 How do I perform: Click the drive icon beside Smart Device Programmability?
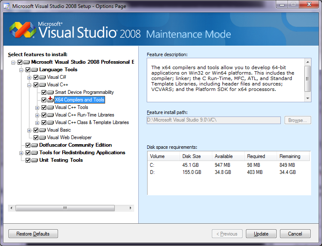[50, 93]
